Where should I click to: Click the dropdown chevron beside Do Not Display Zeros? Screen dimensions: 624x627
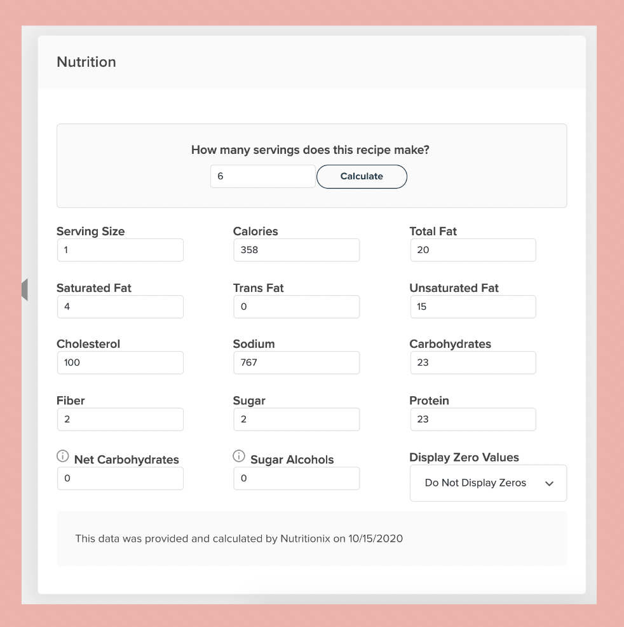549,483
